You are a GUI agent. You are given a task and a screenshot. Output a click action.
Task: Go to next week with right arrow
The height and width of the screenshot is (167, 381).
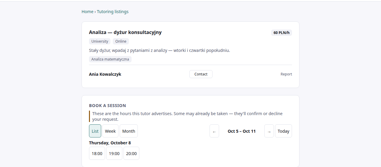(269, 131)
